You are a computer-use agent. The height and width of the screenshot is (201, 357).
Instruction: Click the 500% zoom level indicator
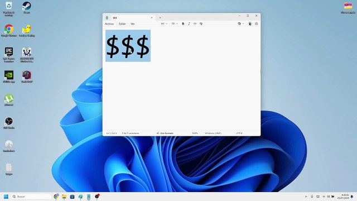pos(195,133)
